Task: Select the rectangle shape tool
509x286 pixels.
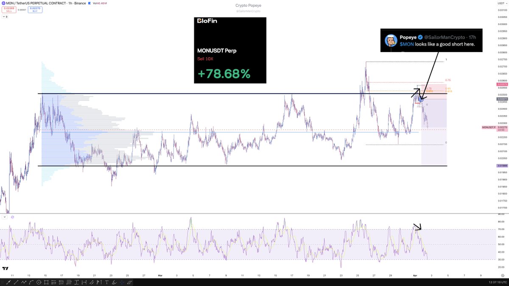Action: pyautogui.click(x=46, y=282)
